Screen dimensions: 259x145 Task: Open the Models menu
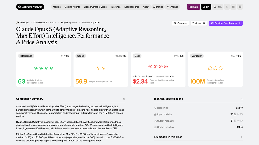click(x=57, y=7)
